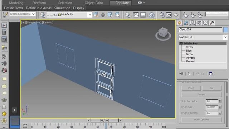Select Polygon sub-object level
Viewport: 229px width, 129px height.
190,58
